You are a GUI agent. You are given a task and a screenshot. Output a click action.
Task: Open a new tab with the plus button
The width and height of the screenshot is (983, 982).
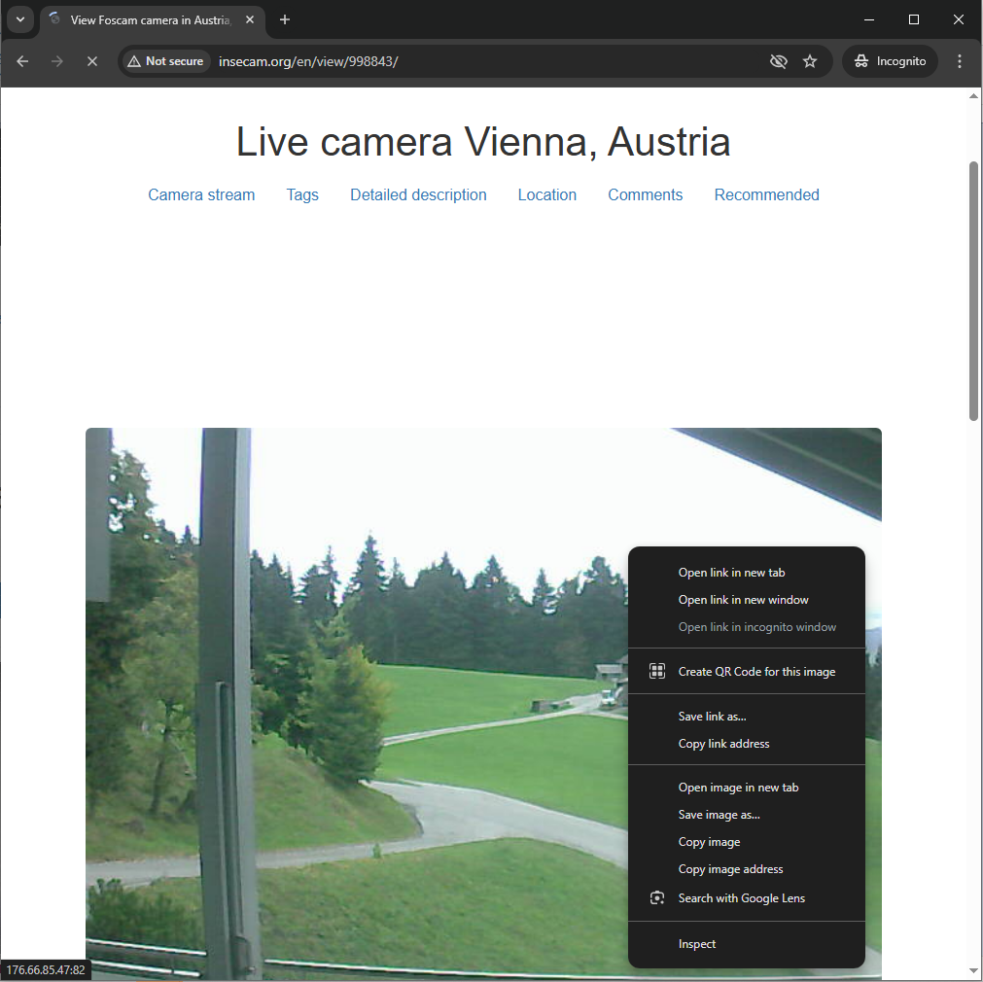coord(283,19)
